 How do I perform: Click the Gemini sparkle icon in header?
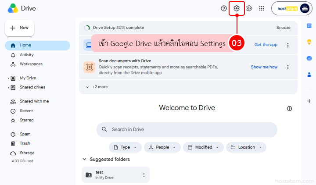249,8
